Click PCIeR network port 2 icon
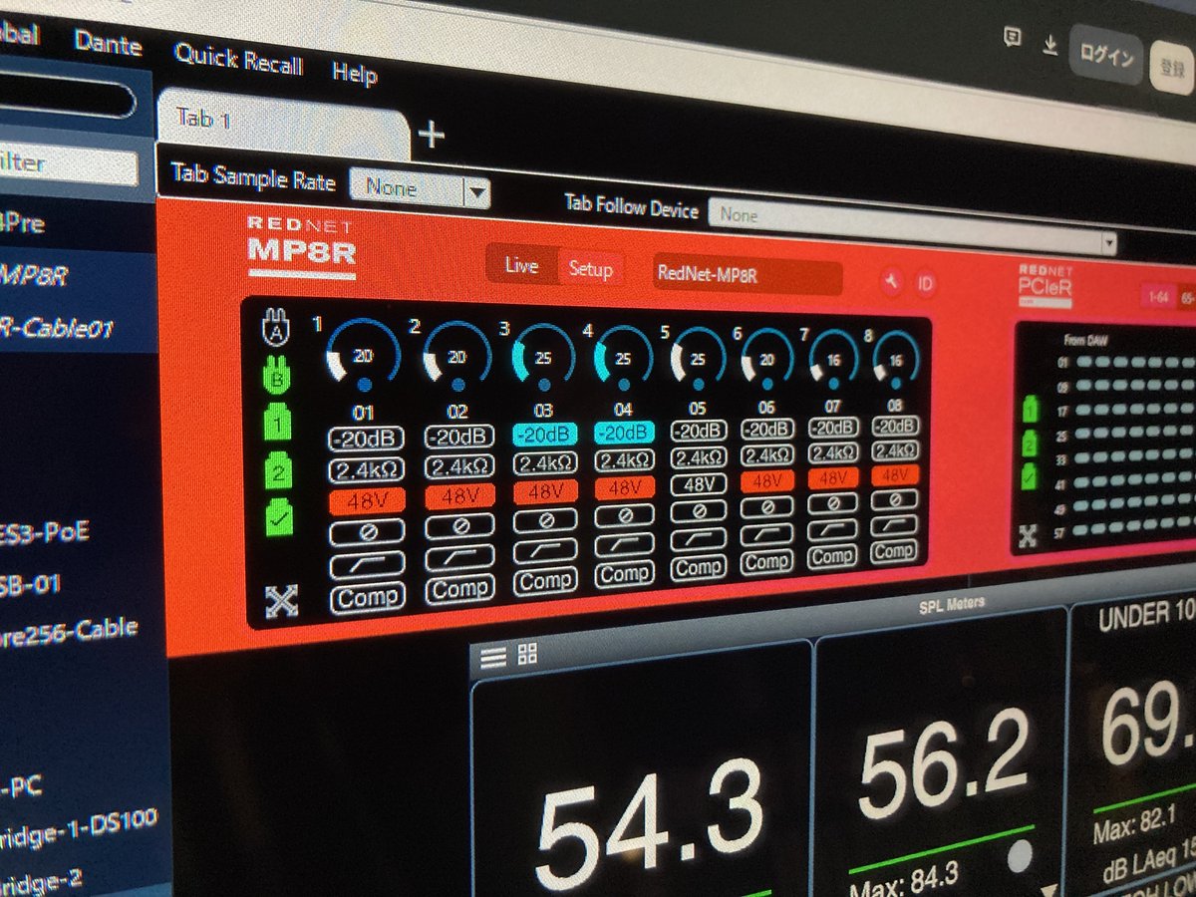This screenshot has width=1196, height=897. pyautogui.click(x=1031, y=443)
